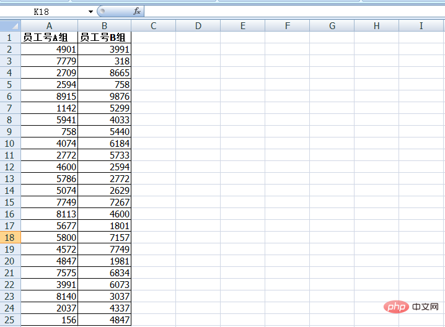Click cell containing 1981
This screenshot has width=445, height=327.
[105, 261]
